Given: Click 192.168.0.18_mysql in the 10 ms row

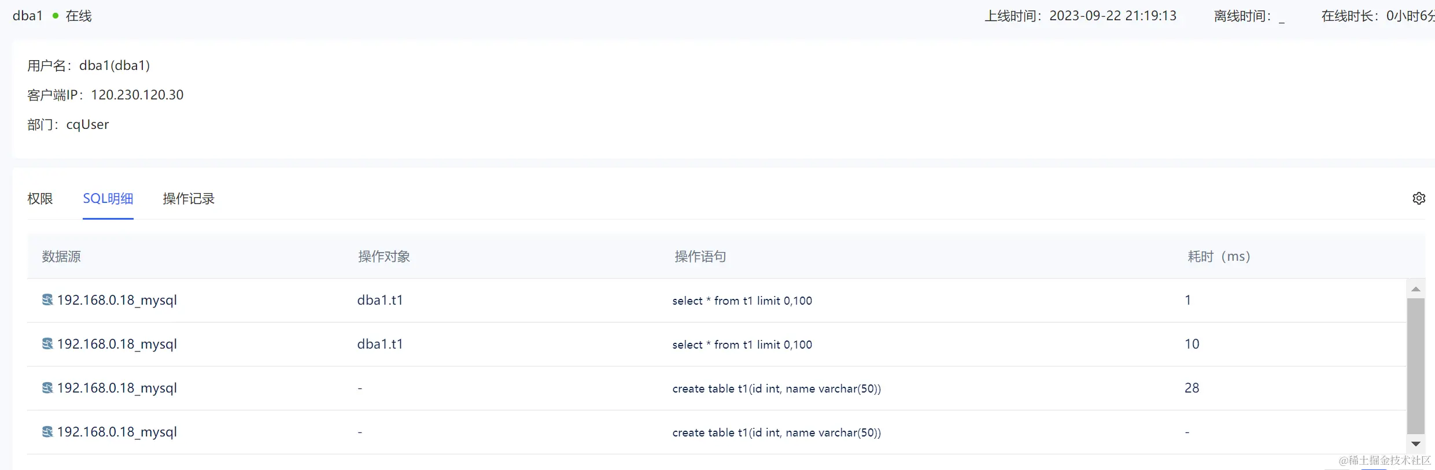Looking at the screenshot, I should pos(117,344).
